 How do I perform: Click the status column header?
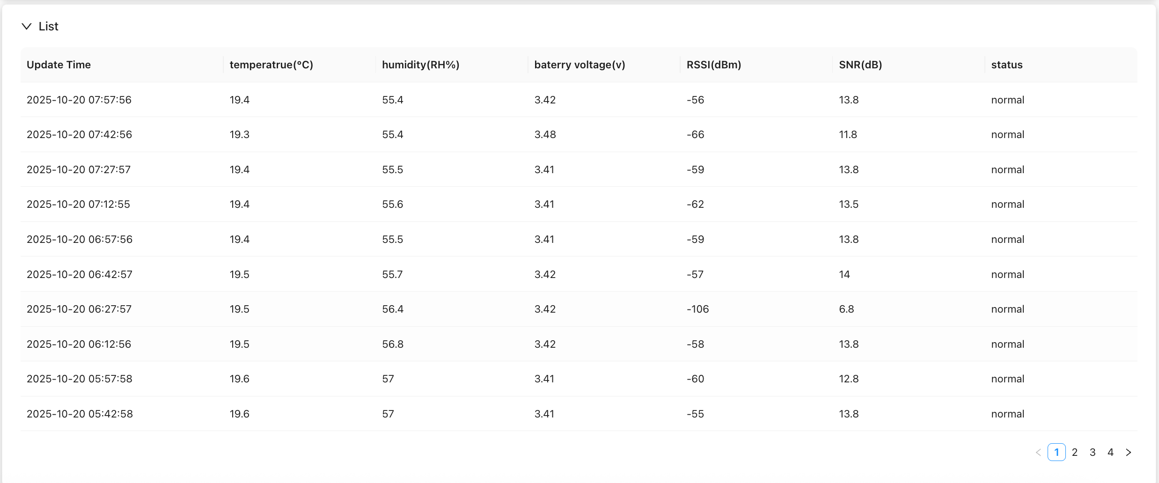point(1006,65)
